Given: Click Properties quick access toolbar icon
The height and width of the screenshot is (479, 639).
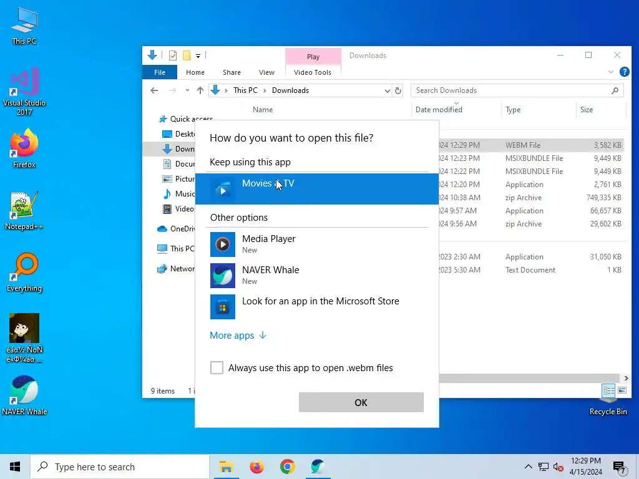Looking at the screenshot, I should [x=173, y=55].
